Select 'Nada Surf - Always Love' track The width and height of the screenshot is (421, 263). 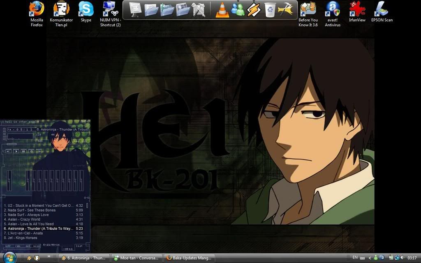[43, 215]
